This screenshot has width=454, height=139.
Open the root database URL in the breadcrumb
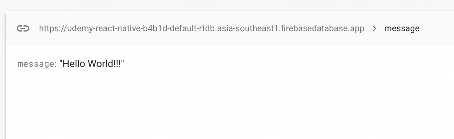(x=202, y=29)
